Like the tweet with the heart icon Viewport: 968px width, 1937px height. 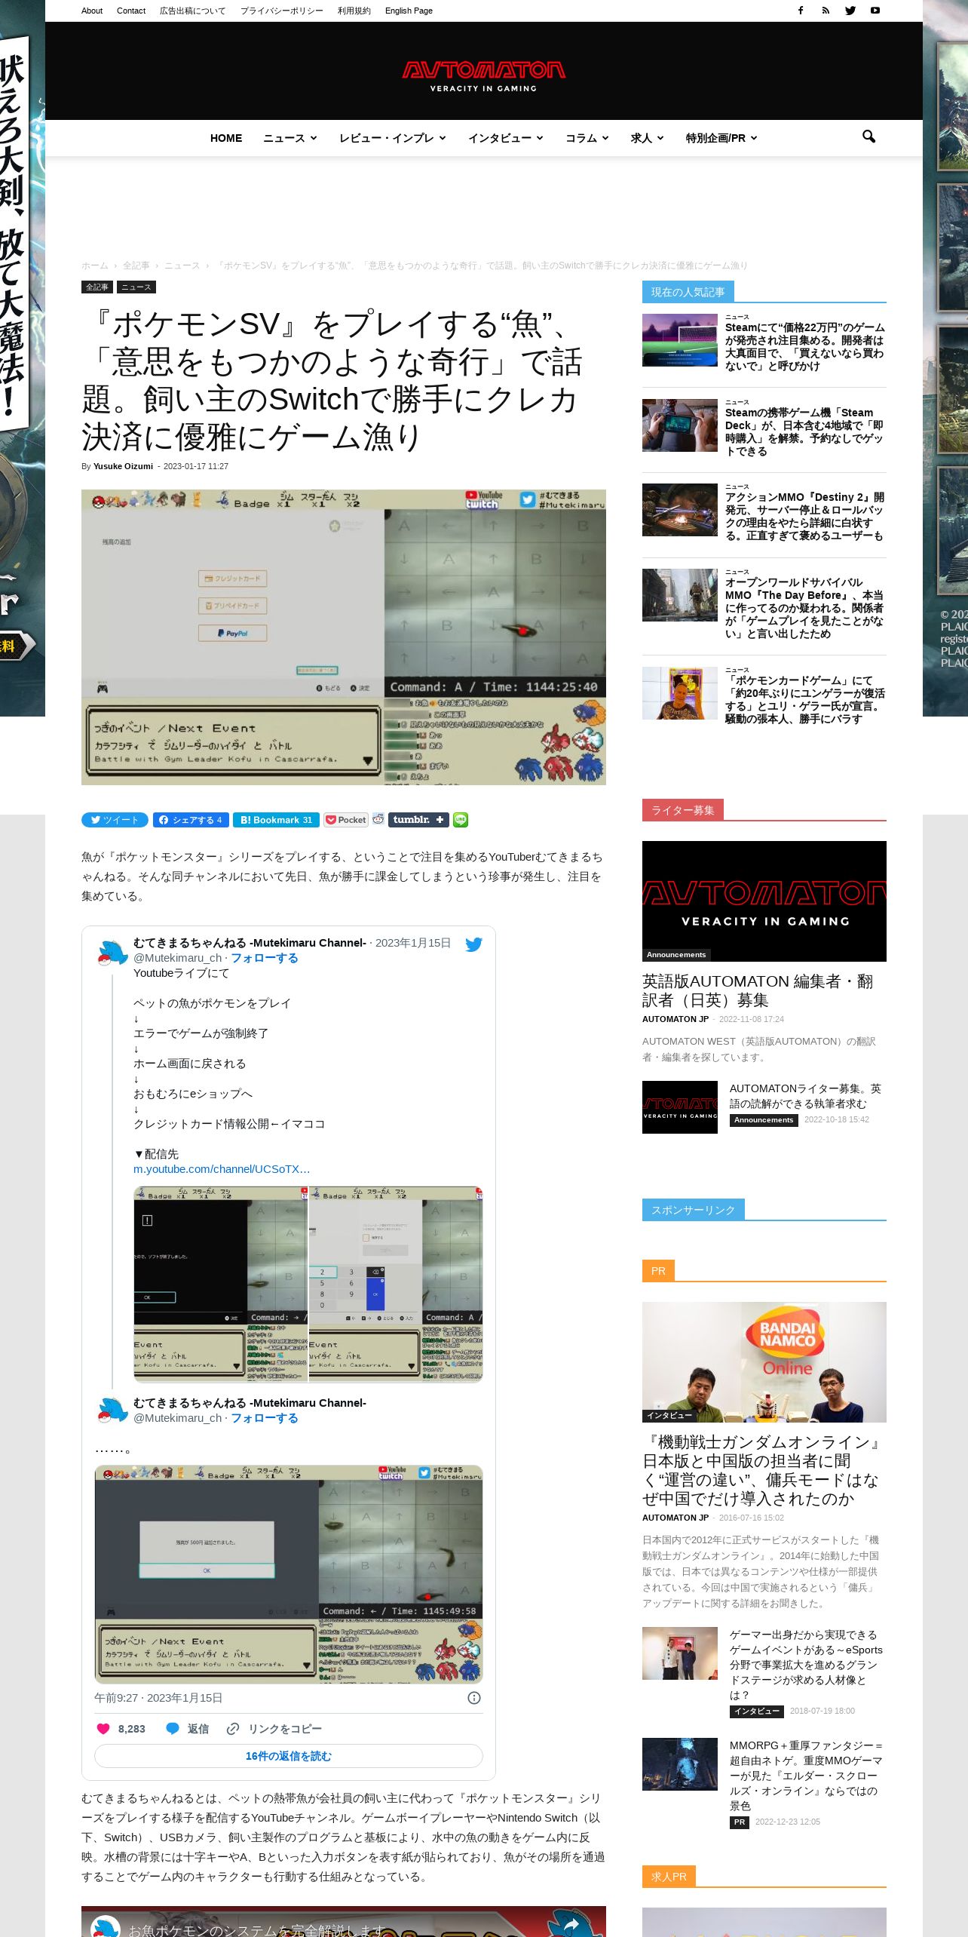103,1729
